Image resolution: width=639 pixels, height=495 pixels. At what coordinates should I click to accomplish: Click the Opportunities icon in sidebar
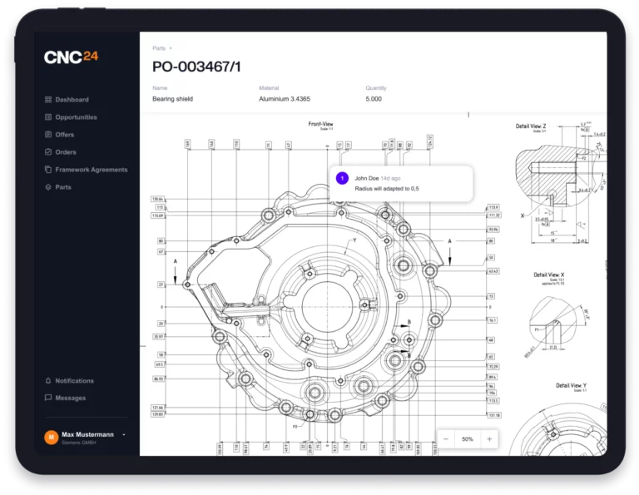pos(48,117)
